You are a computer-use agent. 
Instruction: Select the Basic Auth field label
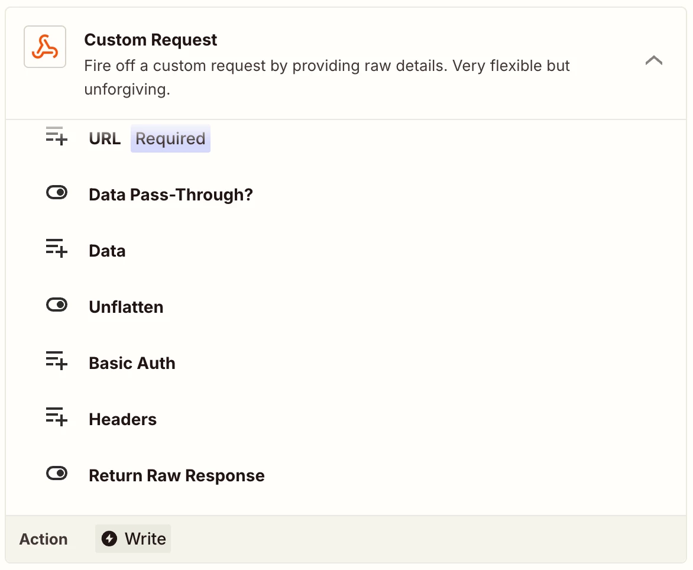tap(132, 364)
